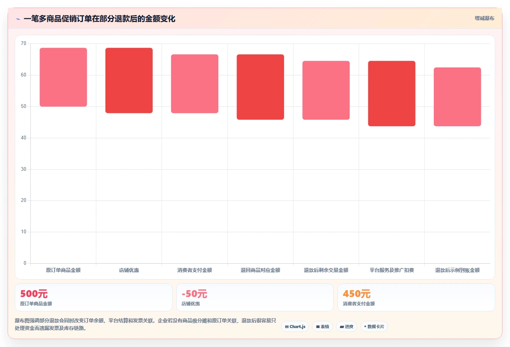Select the 数据卡片 tag chip
Image resolution: width=510 pixels, height=347 pixels.
pyautogui.click(x=374, y=327)
